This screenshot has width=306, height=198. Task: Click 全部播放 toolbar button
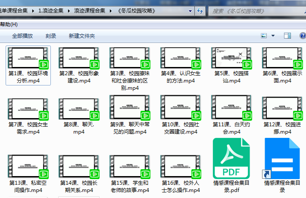pos(22,36)
